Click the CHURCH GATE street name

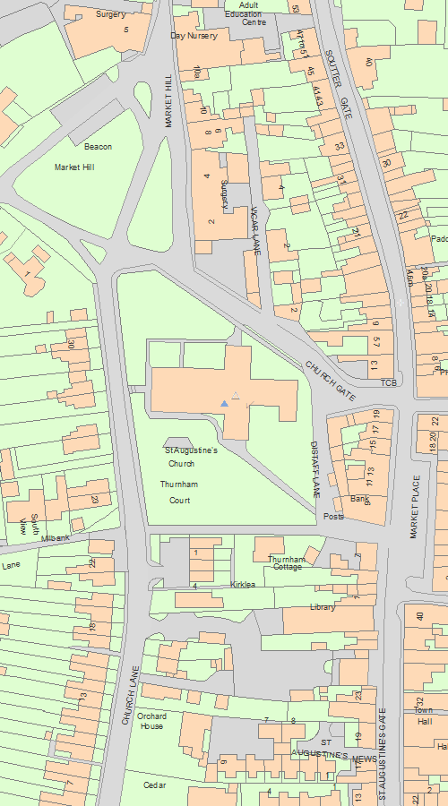[x=331, y=381]
